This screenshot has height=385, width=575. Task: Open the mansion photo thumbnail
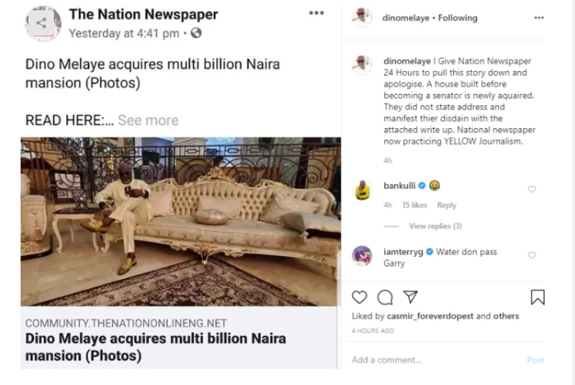pos(181,221)
